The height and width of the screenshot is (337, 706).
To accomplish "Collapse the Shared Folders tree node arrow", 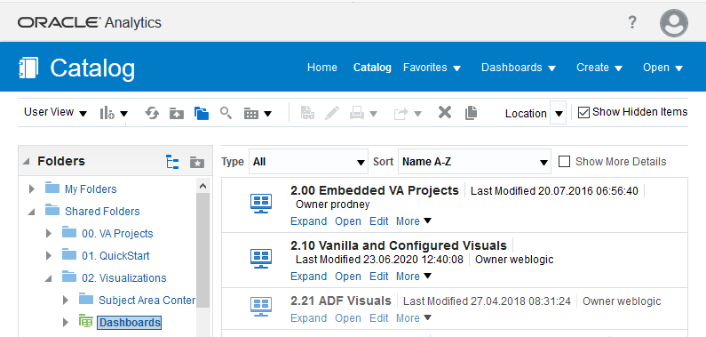I will [31, 212].
